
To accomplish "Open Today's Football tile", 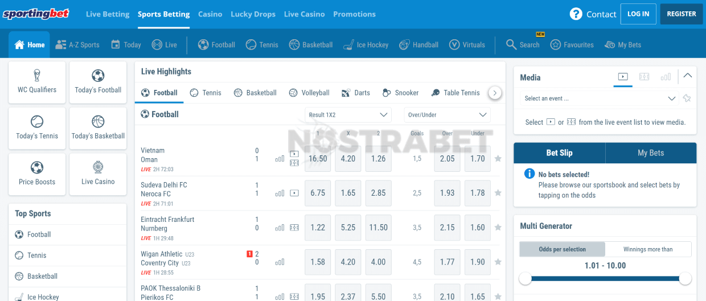I will (98, 83).
